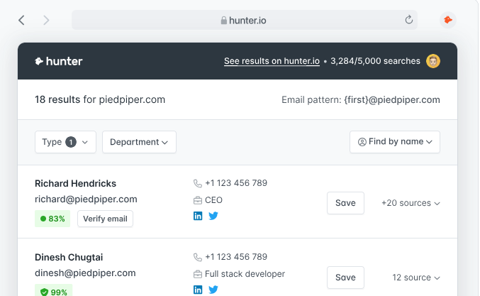The width and height of the screenshot is (480, 296).
Task: Open Richard Hendricks' Twitter profile icon
Action: pyautogui.click(x=213, y=216)
